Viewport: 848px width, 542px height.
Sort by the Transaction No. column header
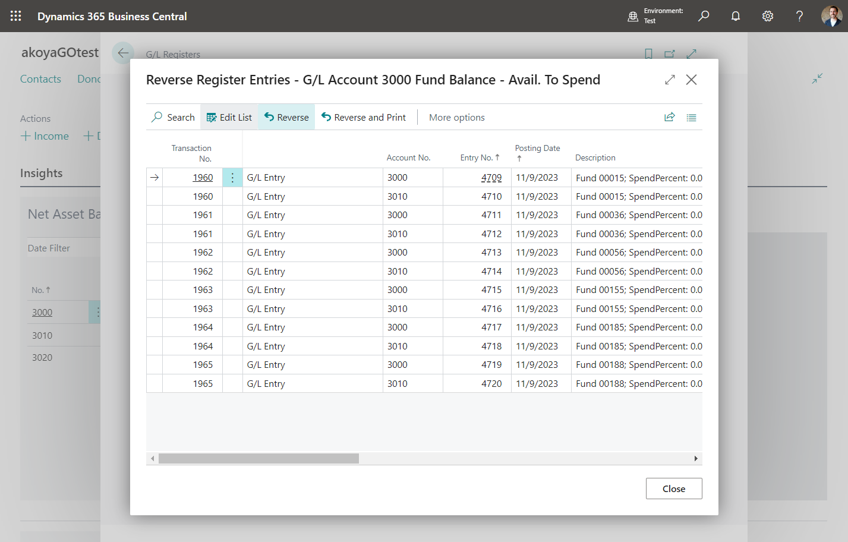coord(191,153)
